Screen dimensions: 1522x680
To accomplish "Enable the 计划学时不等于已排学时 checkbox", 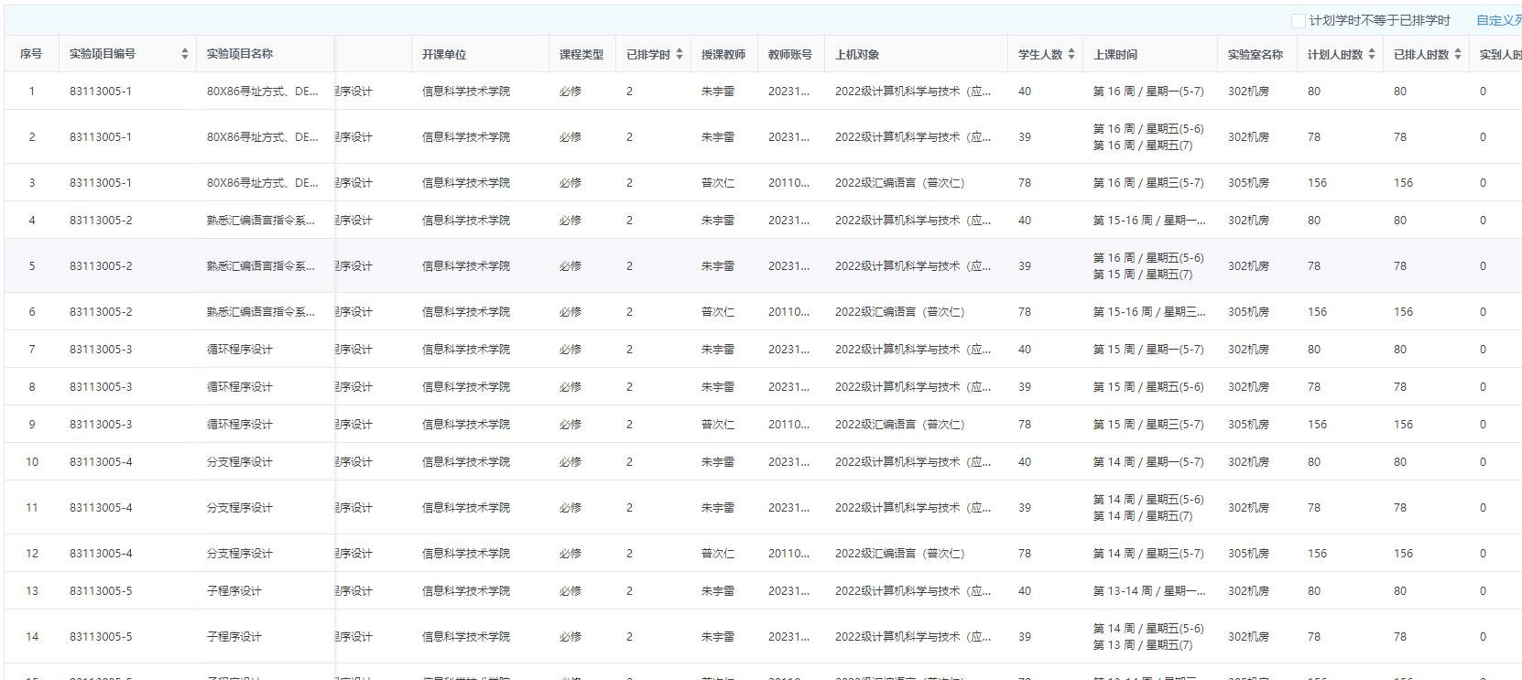I will (x=1298, y=20).
